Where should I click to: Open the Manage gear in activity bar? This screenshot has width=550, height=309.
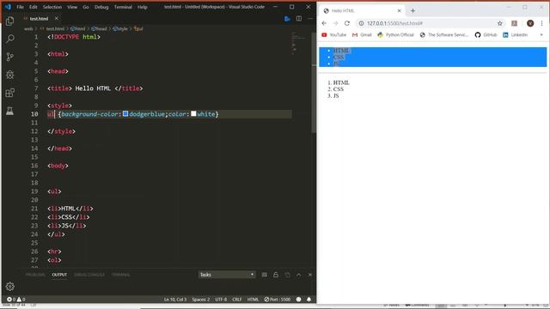pyautogui.click(x=9, y=286)
